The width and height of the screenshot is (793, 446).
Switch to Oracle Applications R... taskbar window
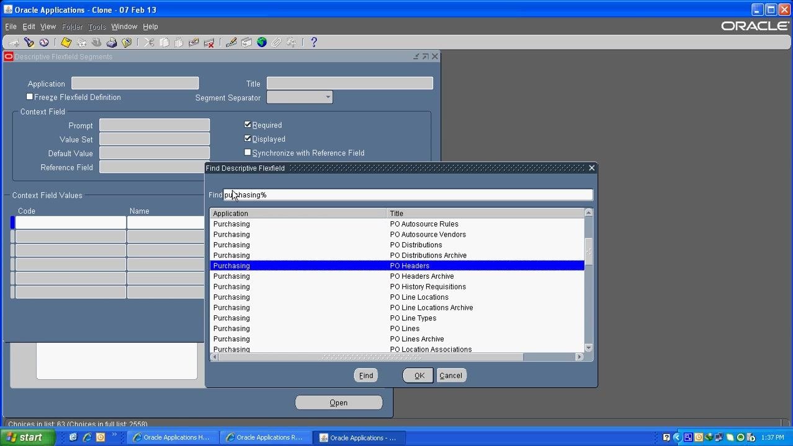pos(266,437)
